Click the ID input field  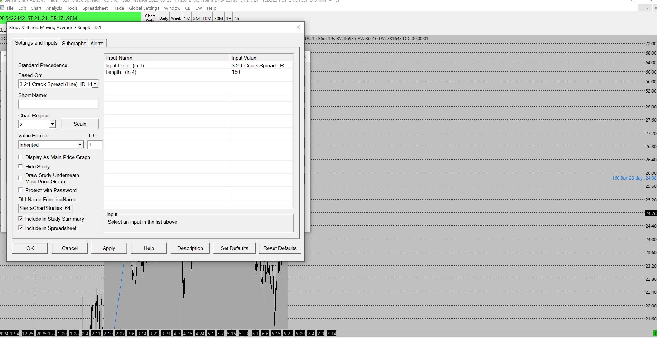click(x=95, y=145)
